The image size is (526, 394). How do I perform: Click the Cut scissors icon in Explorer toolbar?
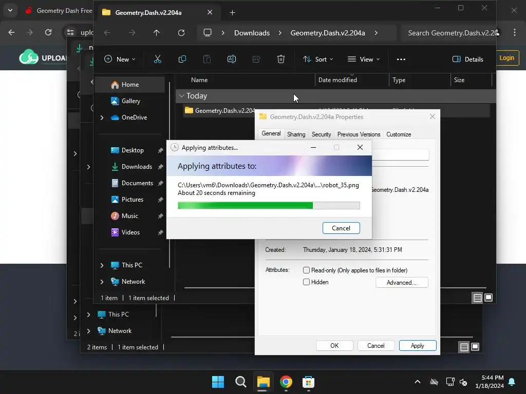(x=157, y=60)
